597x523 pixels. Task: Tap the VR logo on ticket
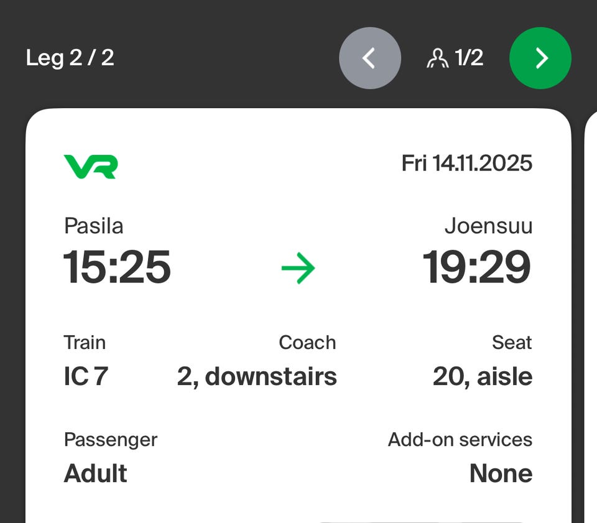click(91, 167)
